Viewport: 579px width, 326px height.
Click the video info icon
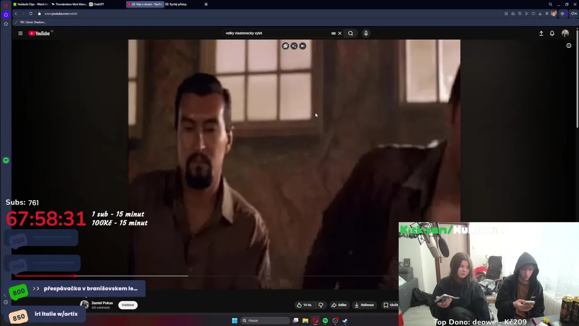tap(569, 45)
